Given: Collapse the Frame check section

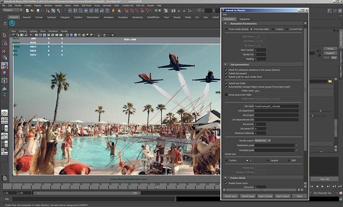Looking at the screenshot, I should click(x=225, y=178).
